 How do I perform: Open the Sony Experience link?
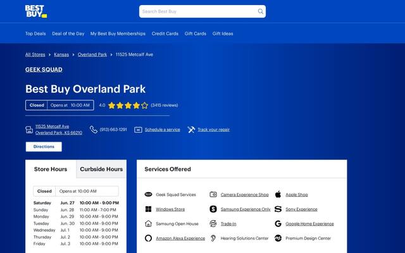click(301, 209)
